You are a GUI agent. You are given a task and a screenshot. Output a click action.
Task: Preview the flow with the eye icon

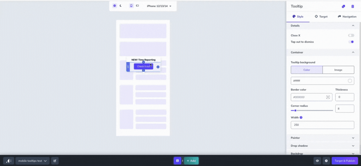point(317,161)
